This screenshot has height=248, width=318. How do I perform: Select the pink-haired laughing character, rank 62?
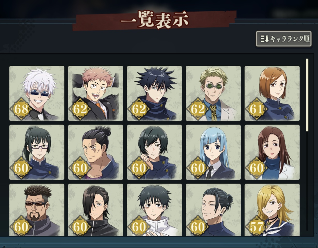pyautogui.click(x=95, y=93)
